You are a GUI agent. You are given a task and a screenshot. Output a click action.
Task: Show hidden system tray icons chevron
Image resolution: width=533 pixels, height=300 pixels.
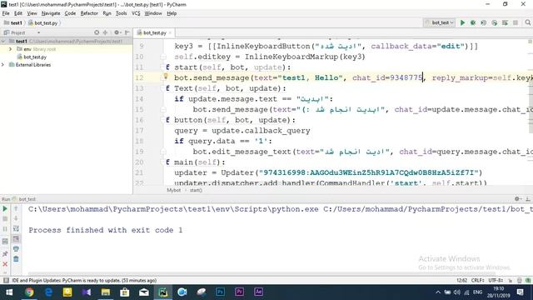(438, 292)
